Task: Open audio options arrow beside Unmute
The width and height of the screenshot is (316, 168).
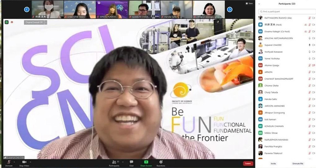Action: (x=14, y=162)
